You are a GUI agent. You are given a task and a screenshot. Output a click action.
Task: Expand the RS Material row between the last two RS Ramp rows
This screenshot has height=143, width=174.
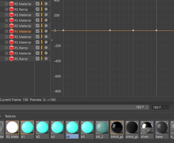pos(6,53)
